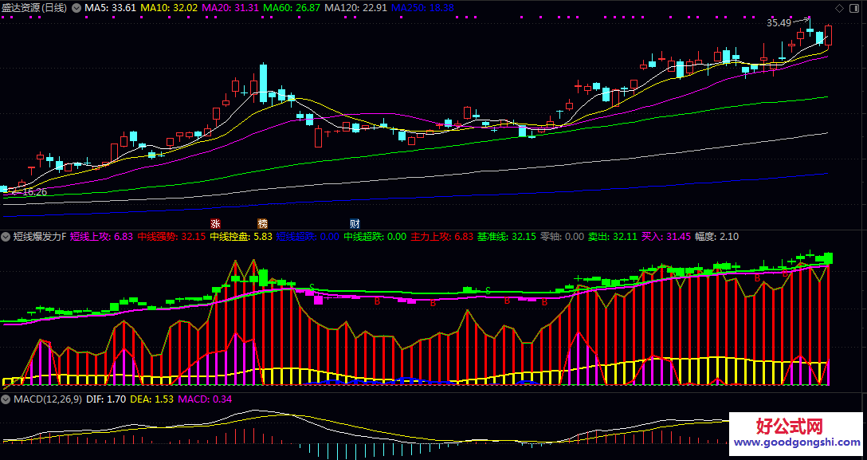Image resolution: width=867 pixels, height=460 pixels.
Task: Click the 零轴: 0.00 value
Action: pos(563,237)
